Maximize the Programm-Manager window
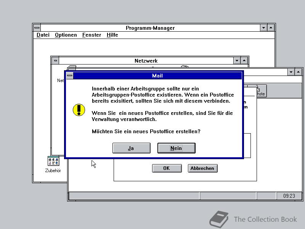The image size is (305, 229). tap(271, 28)
